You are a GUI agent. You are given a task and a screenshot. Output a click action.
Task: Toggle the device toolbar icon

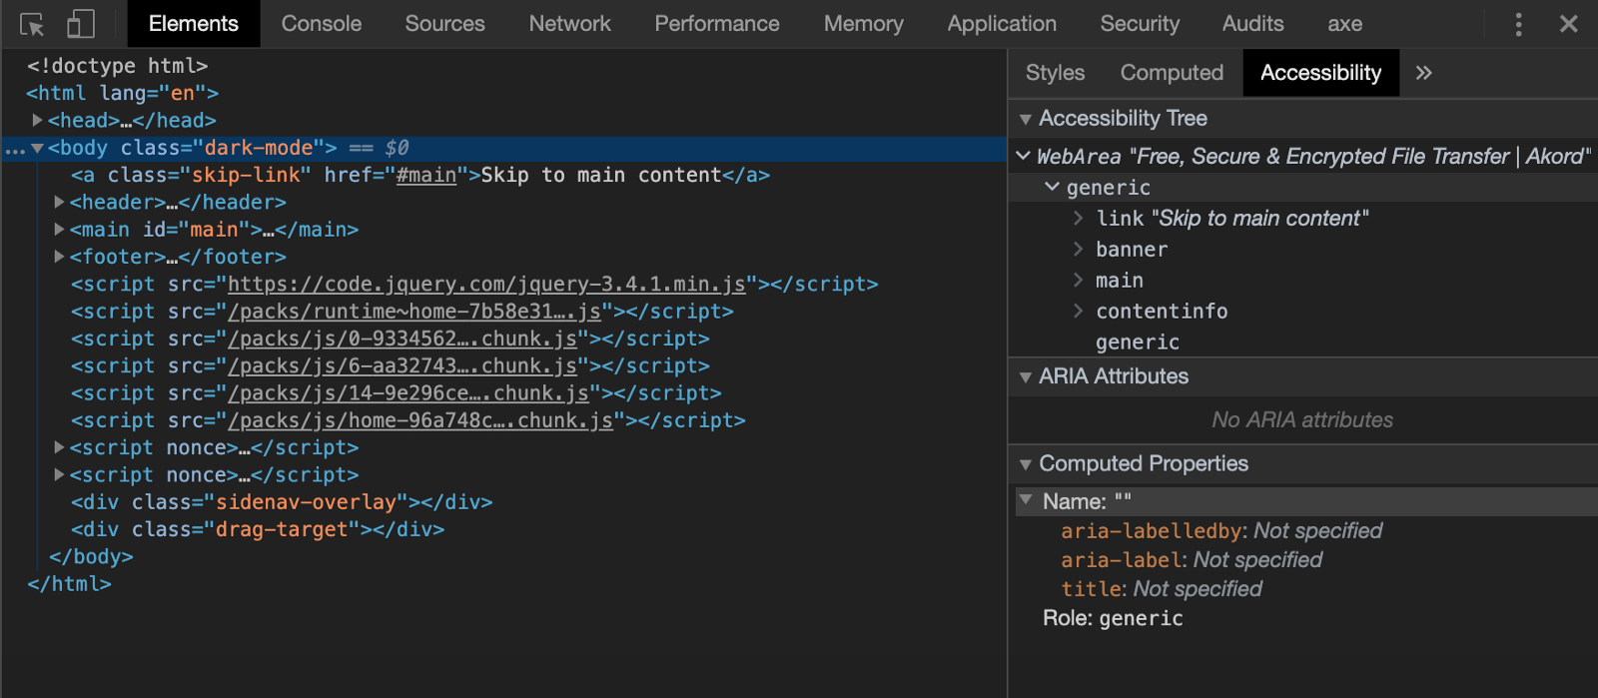click(80, 24)
